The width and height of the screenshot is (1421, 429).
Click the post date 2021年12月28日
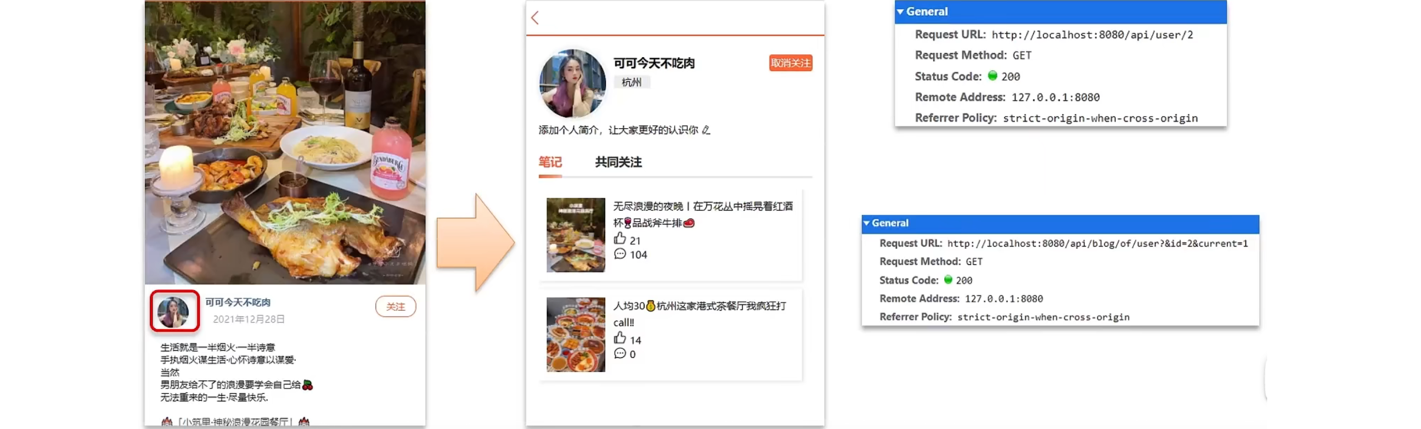click(249, 319)
